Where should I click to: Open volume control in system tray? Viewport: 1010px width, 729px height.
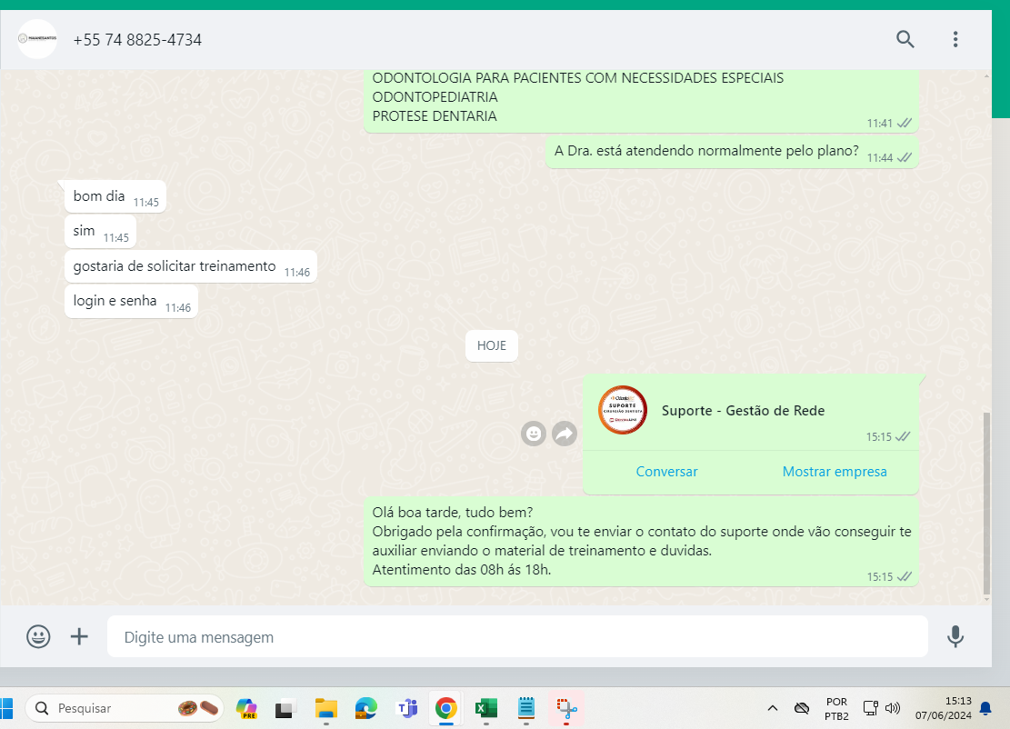892,708
